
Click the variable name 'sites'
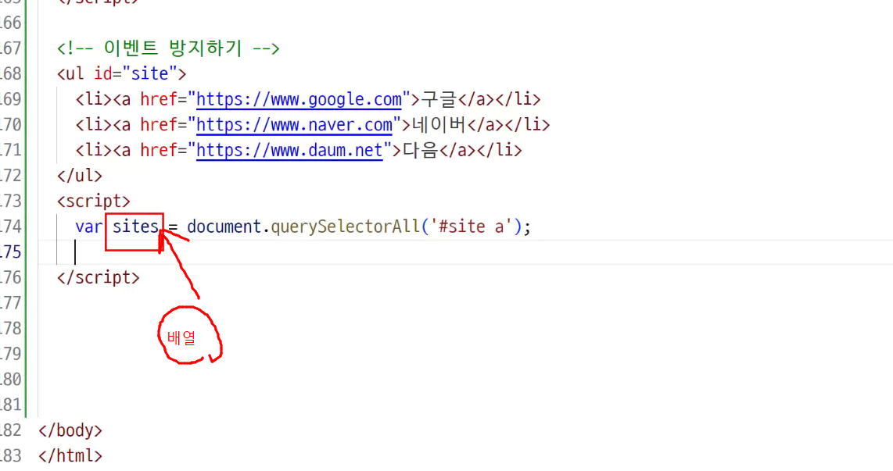(135, 227)
